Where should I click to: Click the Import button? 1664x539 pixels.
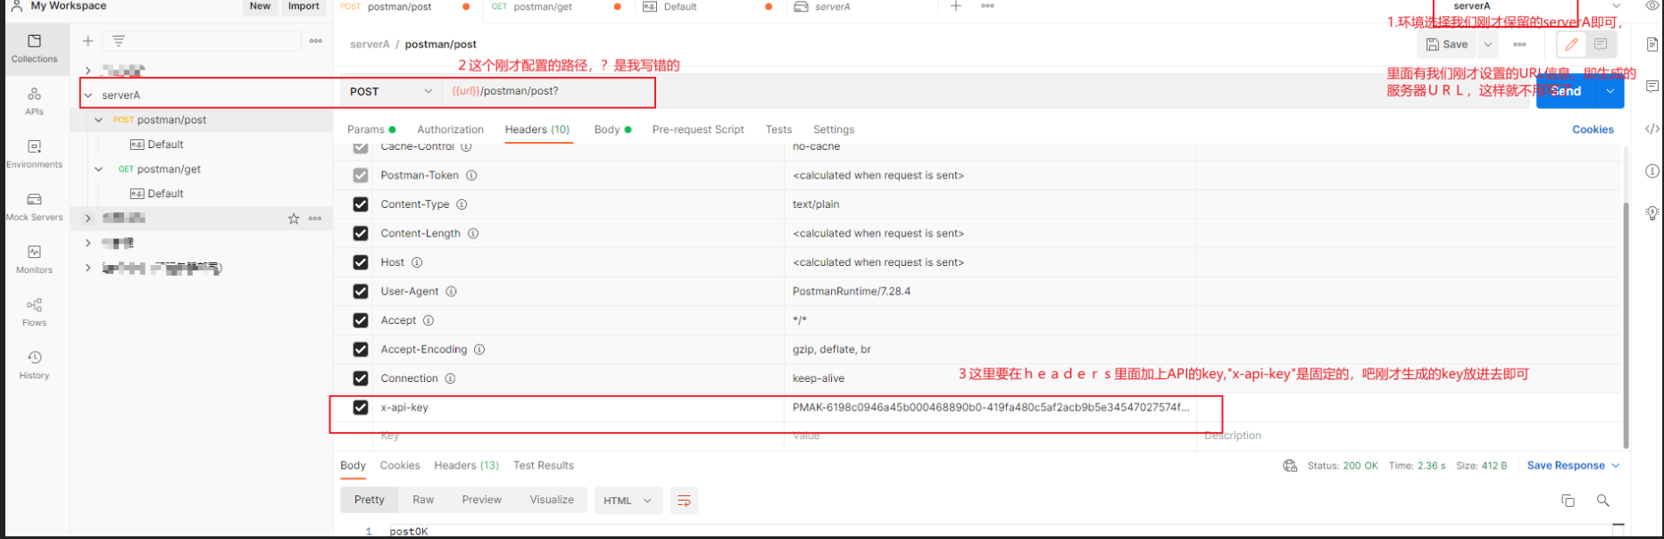(x=304, y=6)
